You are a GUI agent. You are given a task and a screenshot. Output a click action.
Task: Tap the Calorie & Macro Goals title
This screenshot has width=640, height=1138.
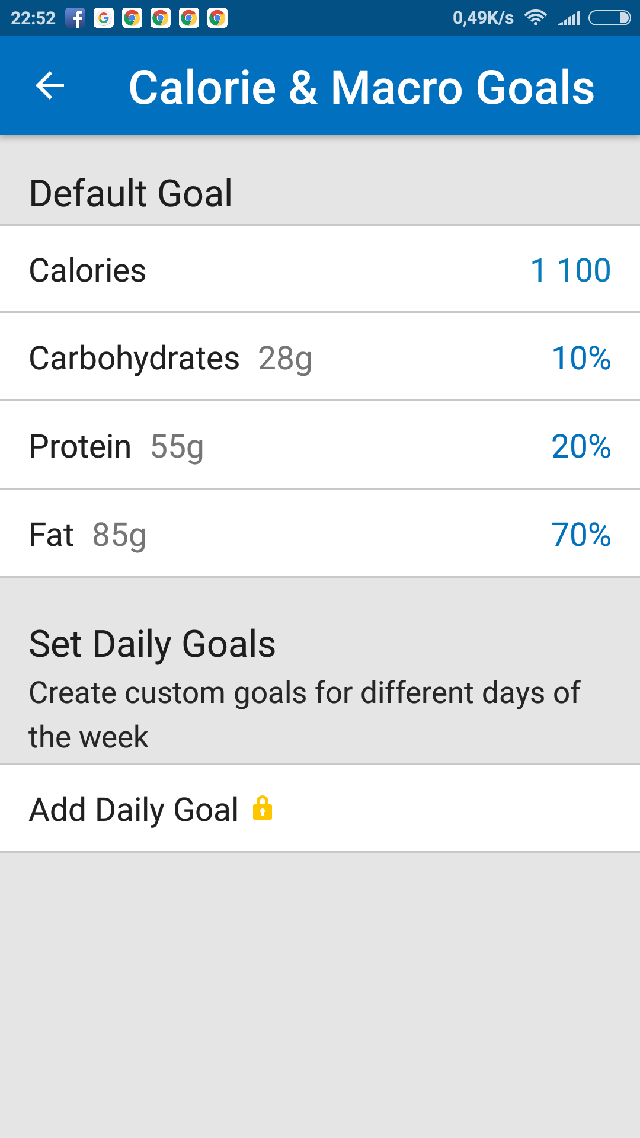point(361,87)
